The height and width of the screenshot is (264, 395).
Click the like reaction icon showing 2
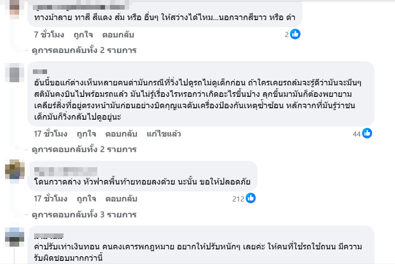pyautogui.click(x=295, y=34)
